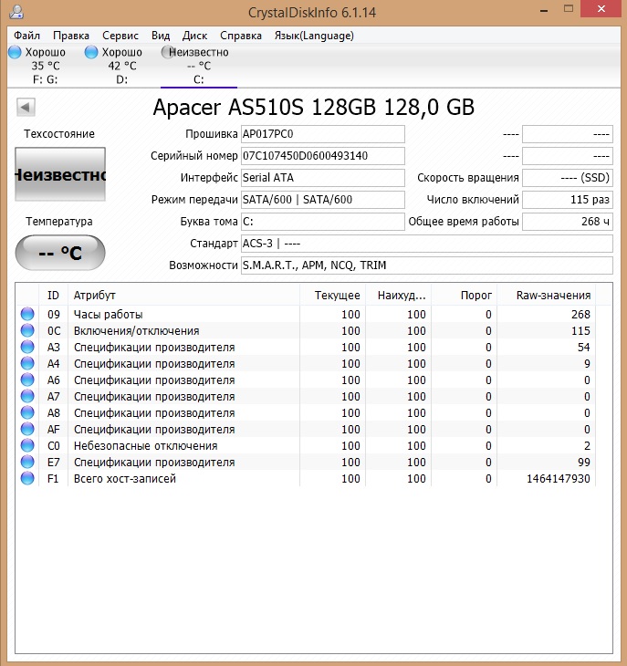Click the raw value 99 in row E7
The height and width of the screenshot is (666, 627).
pyautogui.click(x=584, y=463)
